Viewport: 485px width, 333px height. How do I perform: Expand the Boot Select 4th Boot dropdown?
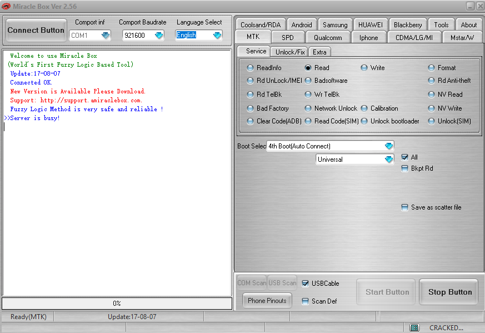tap(388, 146)
